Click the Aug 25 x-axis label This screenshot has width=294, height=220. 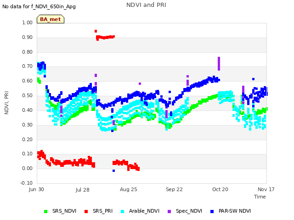129,189
